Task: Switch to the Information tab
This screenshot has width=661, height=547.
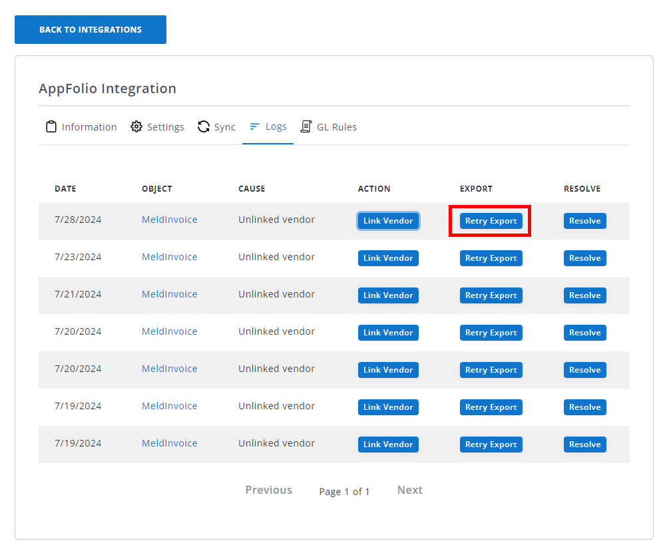Action: click(89, 127)
